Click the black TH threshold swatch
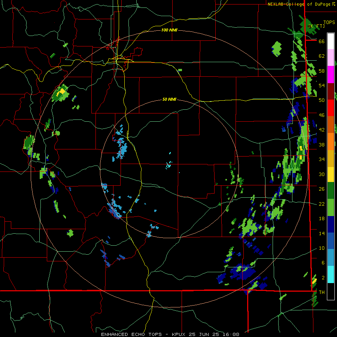 (x=331, y=291)
